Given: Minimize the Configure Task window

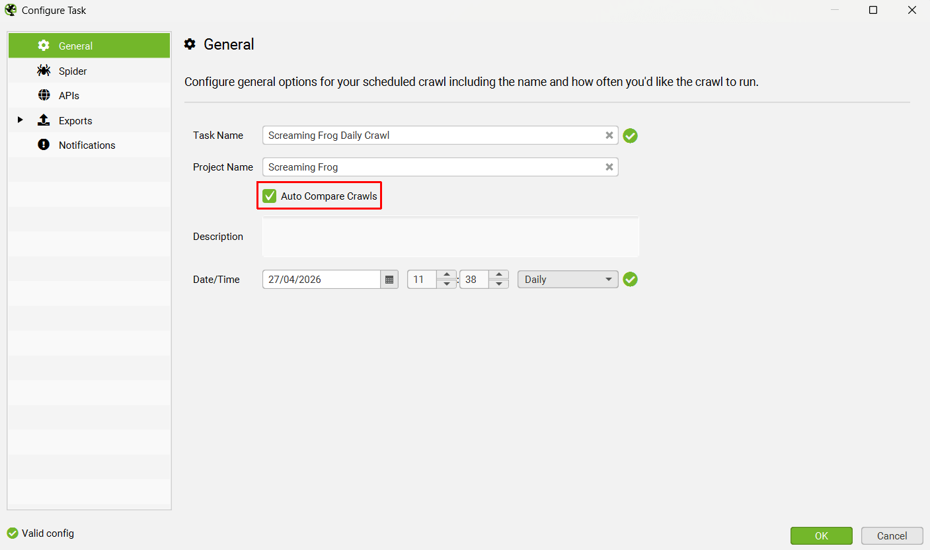Looking at the screenshot, I should 835,10.
